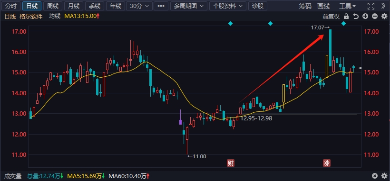Click the 12.95-12.98 gap label
The image size is (390, 181).
pos(256,118)
